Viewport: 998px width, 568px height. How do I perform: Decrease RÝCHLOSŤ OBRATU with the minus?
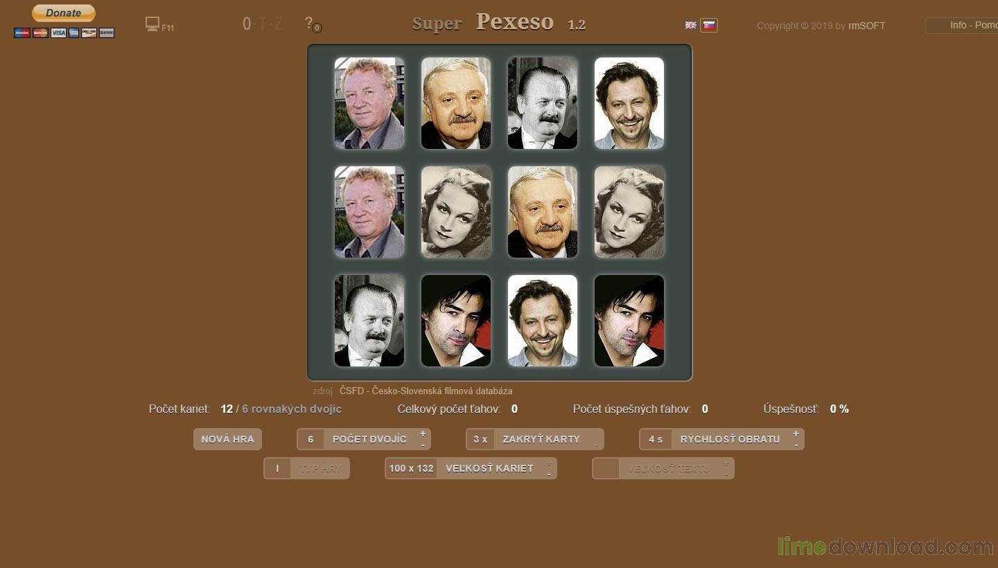pyautogui.click(x=796, y=445)
